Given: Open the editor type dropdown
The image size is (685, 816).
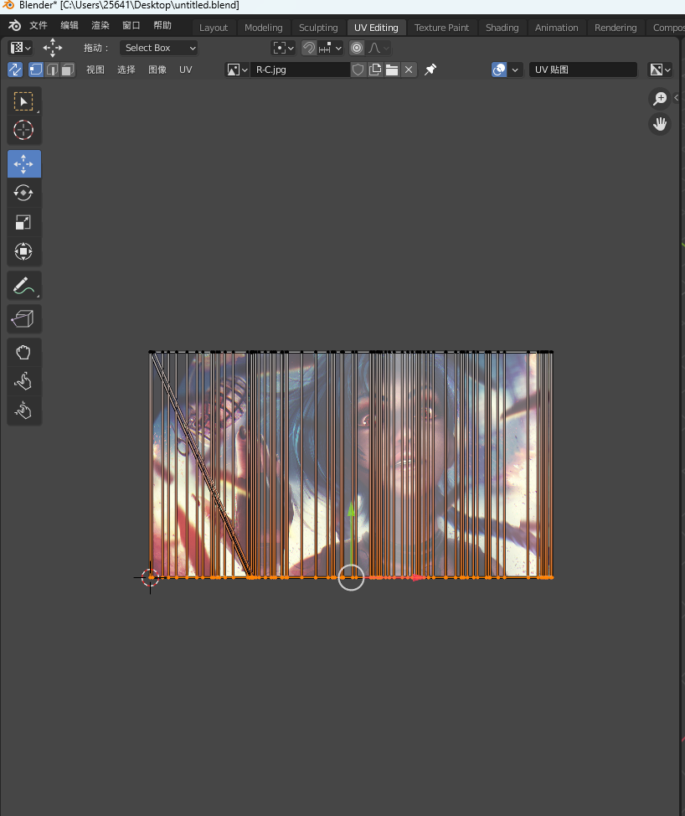Looking at the screenshot, I should coord(21,48).
